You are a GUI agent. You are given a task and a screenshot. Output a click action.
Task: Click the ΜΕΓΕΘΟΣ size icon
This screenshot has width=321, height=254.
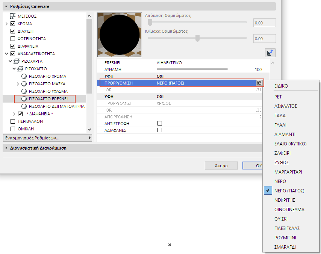(x=13, y=16)
